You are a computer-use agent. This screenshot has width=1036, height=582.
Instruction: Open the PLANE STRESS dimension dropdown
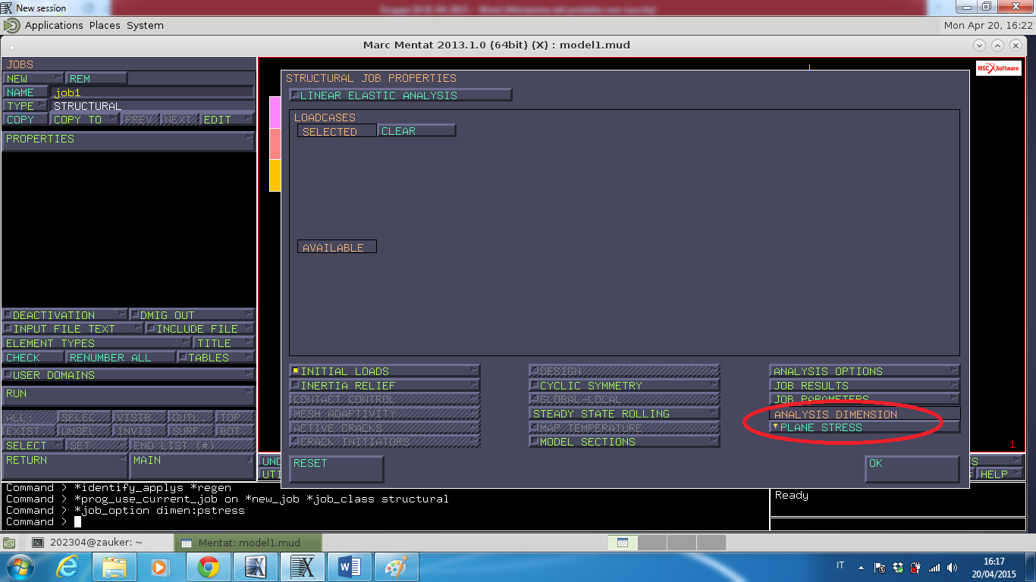pyautogui.click(x=865, y=427)
